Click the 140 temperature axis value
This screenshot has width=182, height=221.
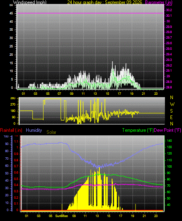click(169, 141)
